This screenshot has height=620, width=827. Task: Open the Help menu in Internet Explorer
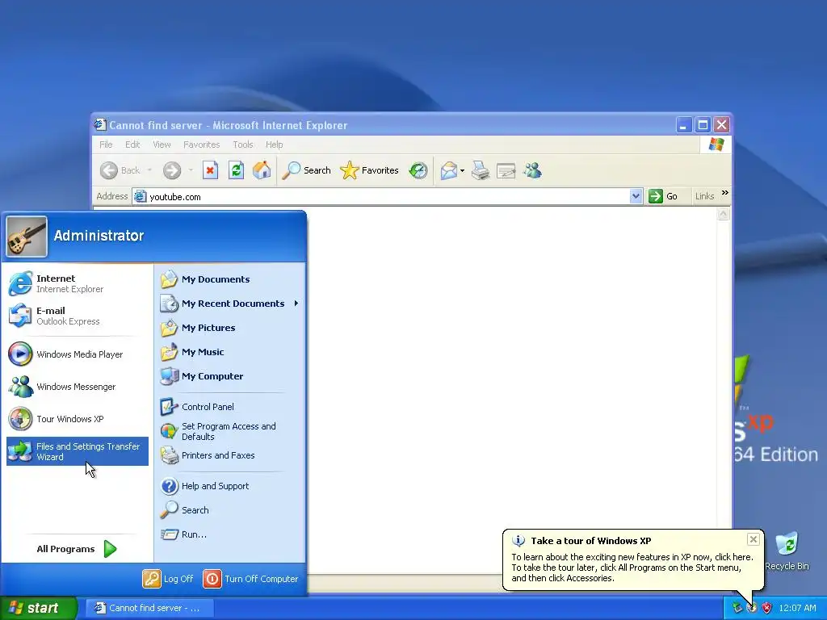pos(275,145)
